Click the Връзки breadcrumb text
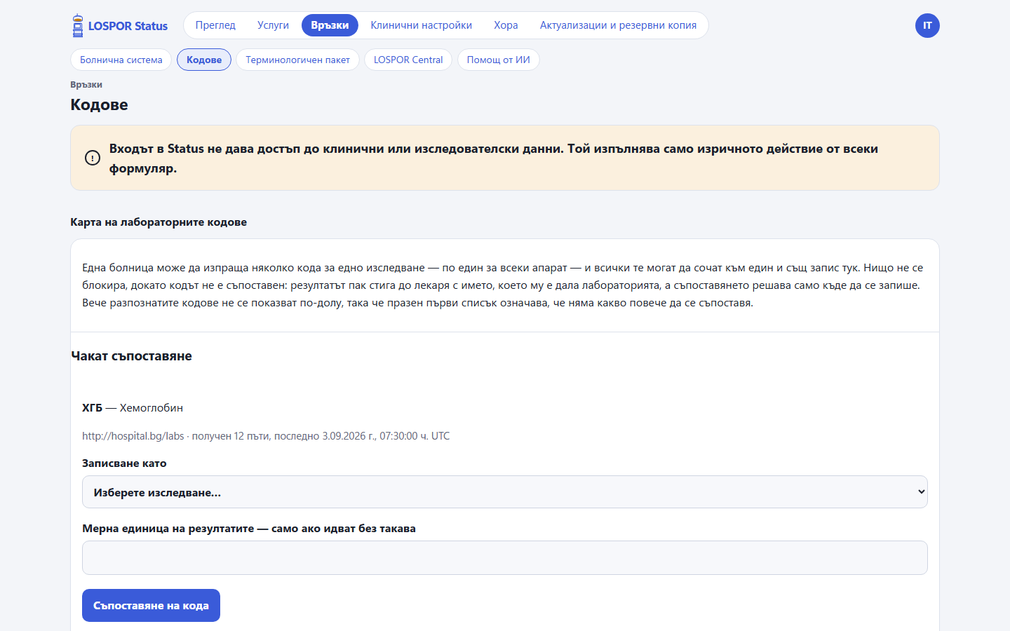Viewport: 1010px width, 631px height. point(86,85)
